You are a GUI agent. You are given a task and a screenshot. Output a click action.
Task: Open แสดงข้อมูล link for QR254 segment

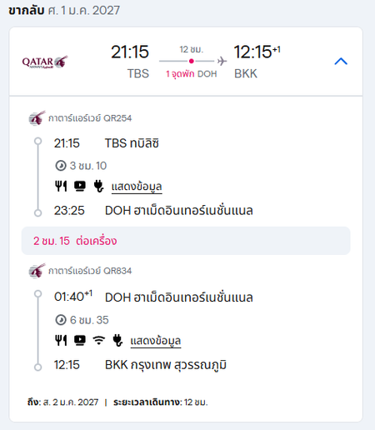click(x=137, y=187)
